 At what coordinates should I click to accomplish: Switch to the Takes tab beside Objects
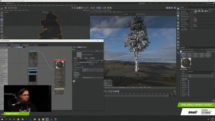187,7
